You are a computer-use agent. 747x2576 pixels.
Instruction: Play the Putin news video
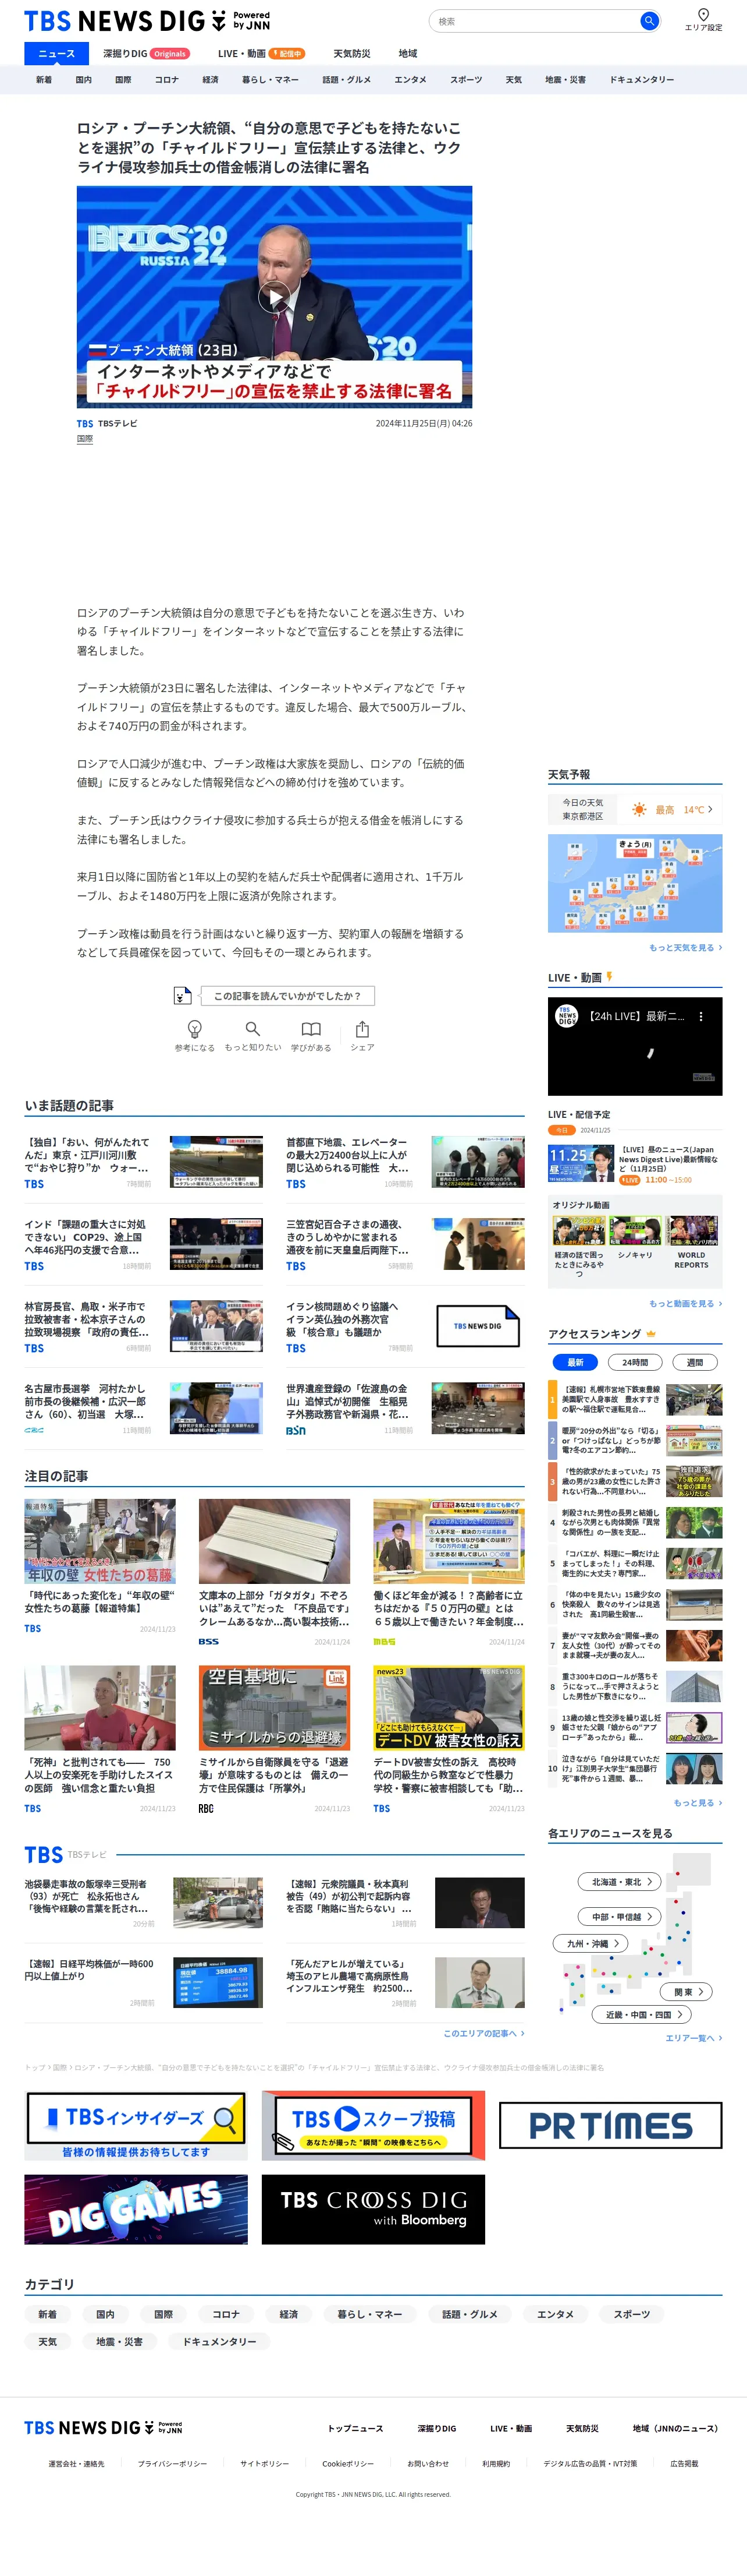(275, 296)
